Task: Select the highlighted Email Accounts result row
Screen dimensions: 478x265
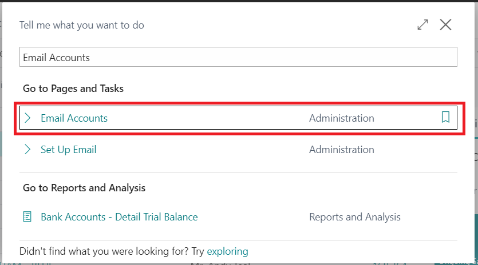Action: point(238,118)
